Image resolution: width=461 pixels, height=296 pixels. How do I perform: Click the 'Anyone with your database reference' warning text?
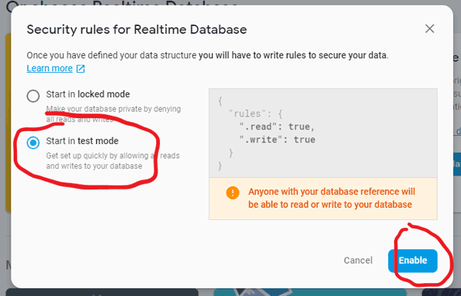pos(331,198)
